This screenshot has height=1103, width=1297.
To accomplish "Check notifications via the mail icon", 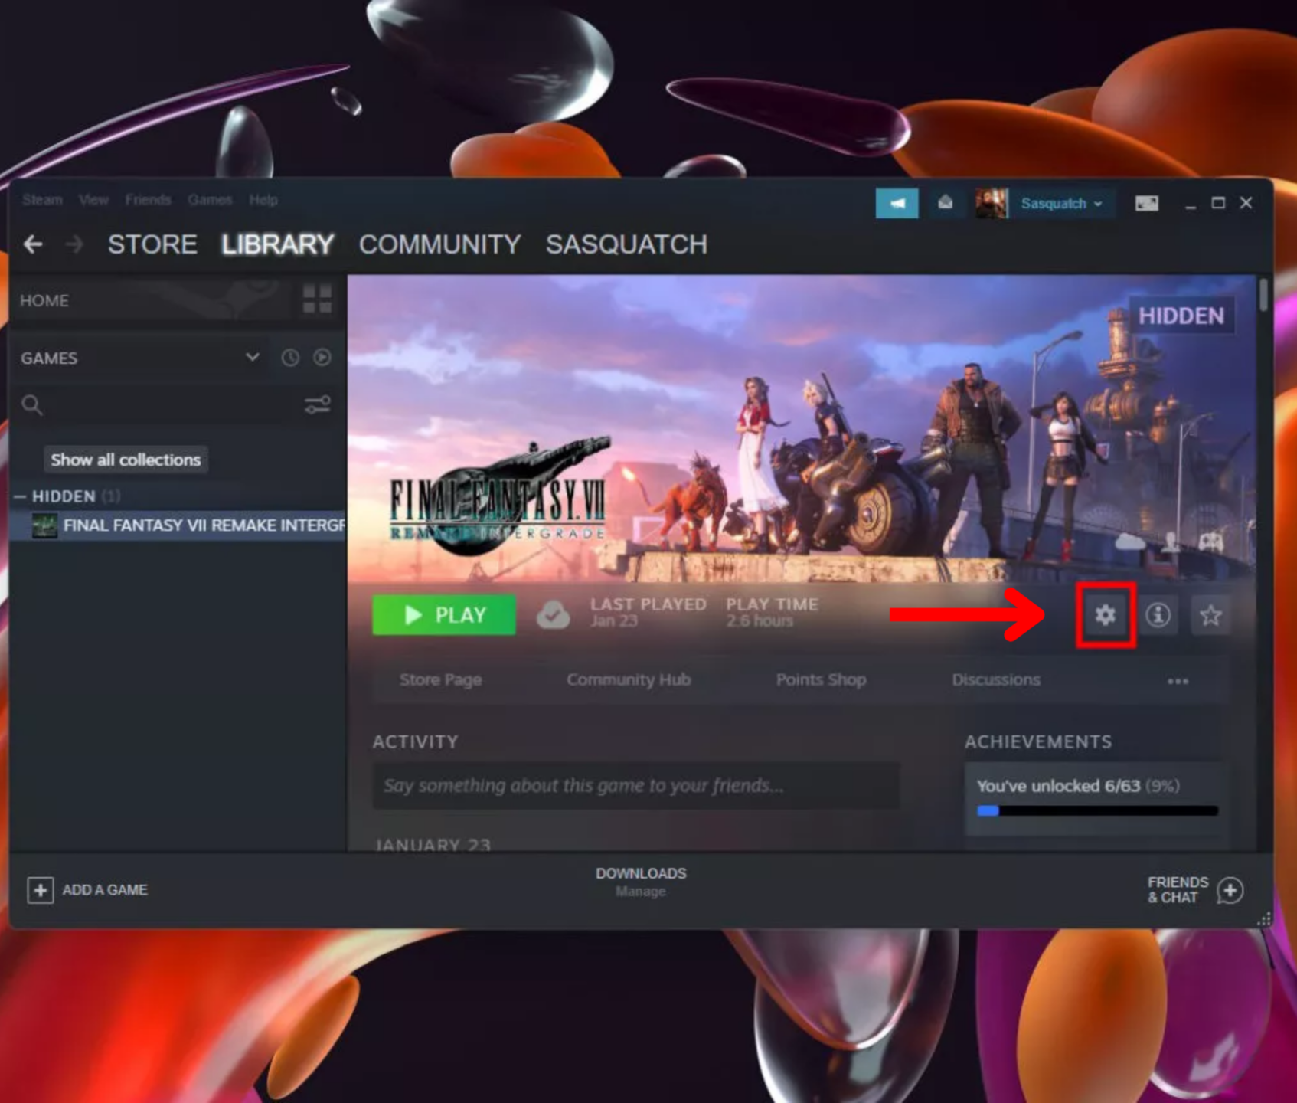I will point(946,203).
